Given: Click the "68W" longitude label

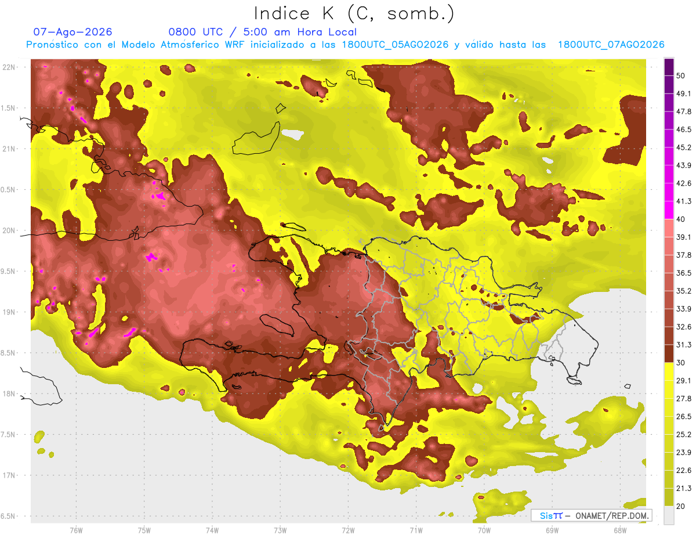Looking at the screenshot, I should coord(620,530).
